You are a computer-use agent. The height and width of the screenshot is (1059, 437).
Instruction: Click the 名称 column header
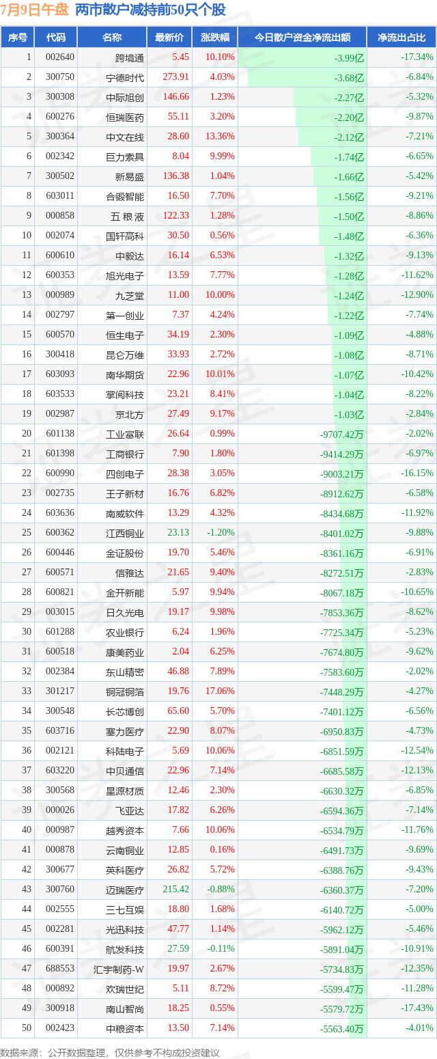[x=112, y=38]
